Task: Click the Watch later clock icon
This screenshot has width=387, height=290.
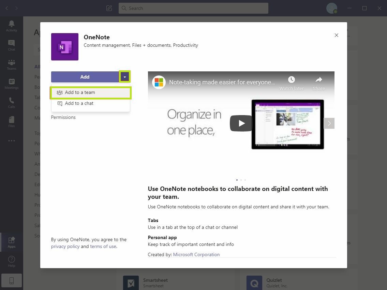Action: tap(292, 80)
